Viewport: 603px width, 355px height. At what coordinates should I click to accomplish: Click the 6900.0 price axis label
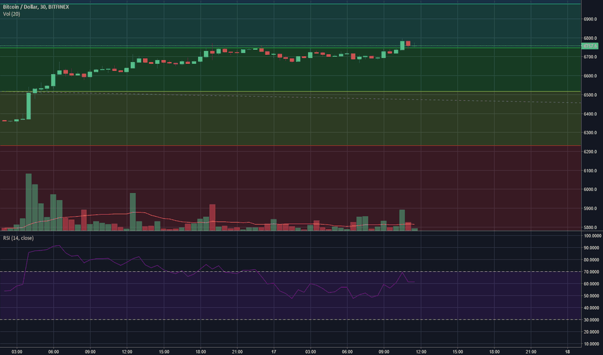(590, 19)
